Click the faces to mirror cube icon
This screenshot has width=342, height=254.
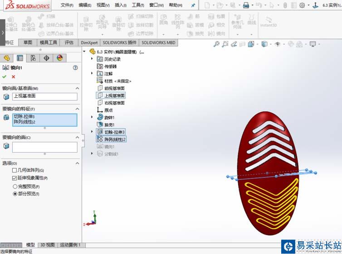point(6,146)
